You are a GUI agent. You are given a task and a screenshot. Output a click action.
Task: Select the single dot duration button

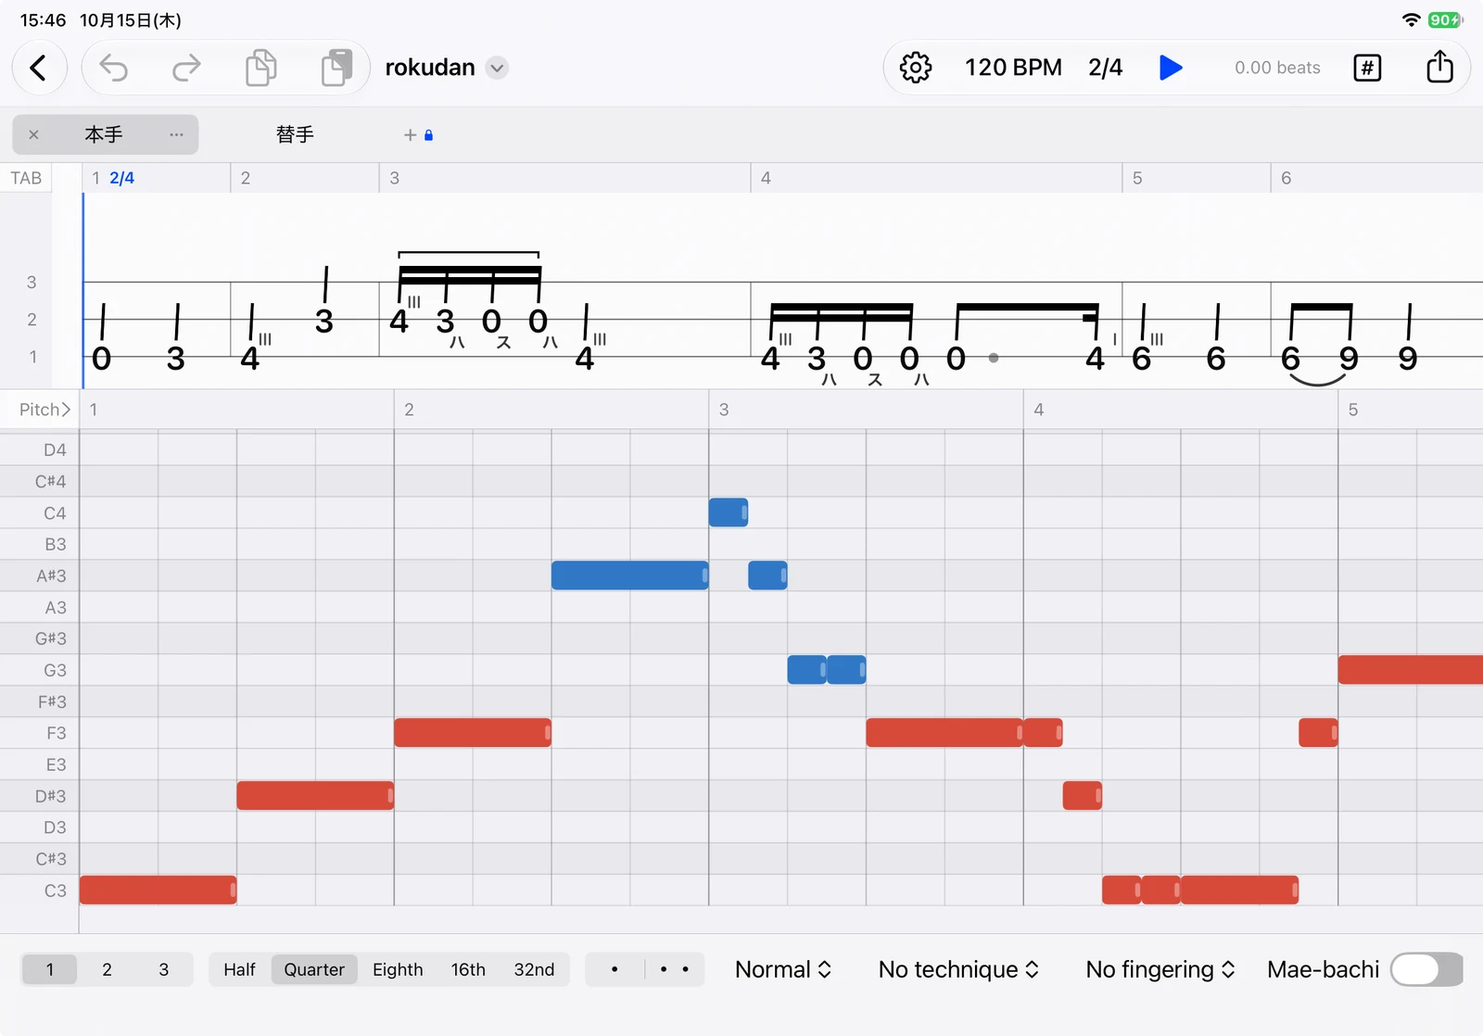(x=615, y=969)
